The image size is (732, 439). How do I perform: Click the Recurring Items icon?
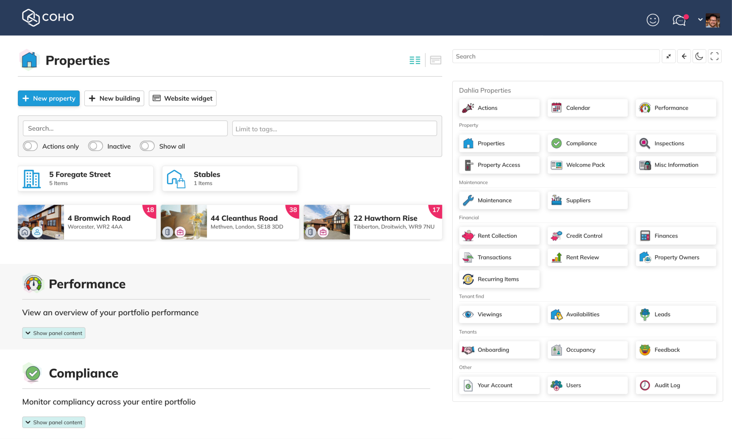pos(468,279)
